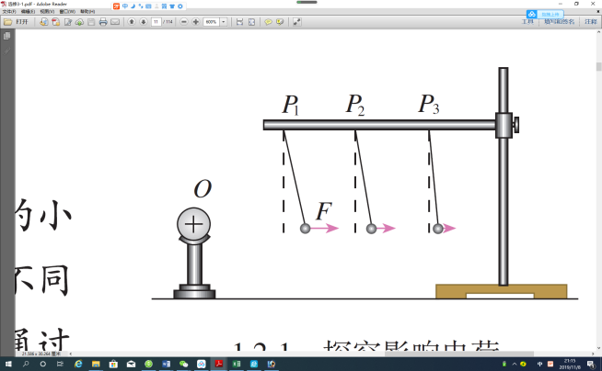Open a file with the 打开 folder button

[16, 22]
